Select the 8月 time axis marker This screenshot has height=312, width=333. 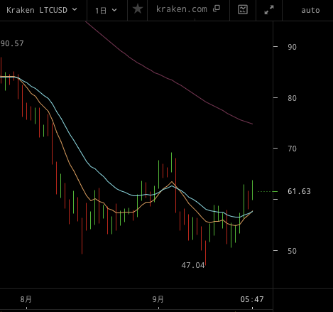tap(26, 299)
